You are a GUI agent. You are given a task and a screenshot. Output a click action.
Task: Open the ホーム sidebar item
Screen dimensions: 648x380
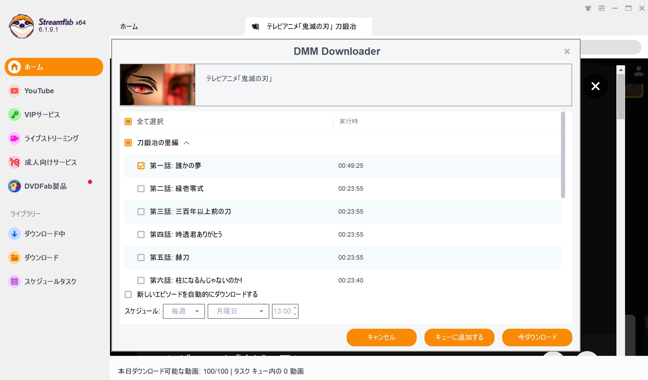pos(54,67)
